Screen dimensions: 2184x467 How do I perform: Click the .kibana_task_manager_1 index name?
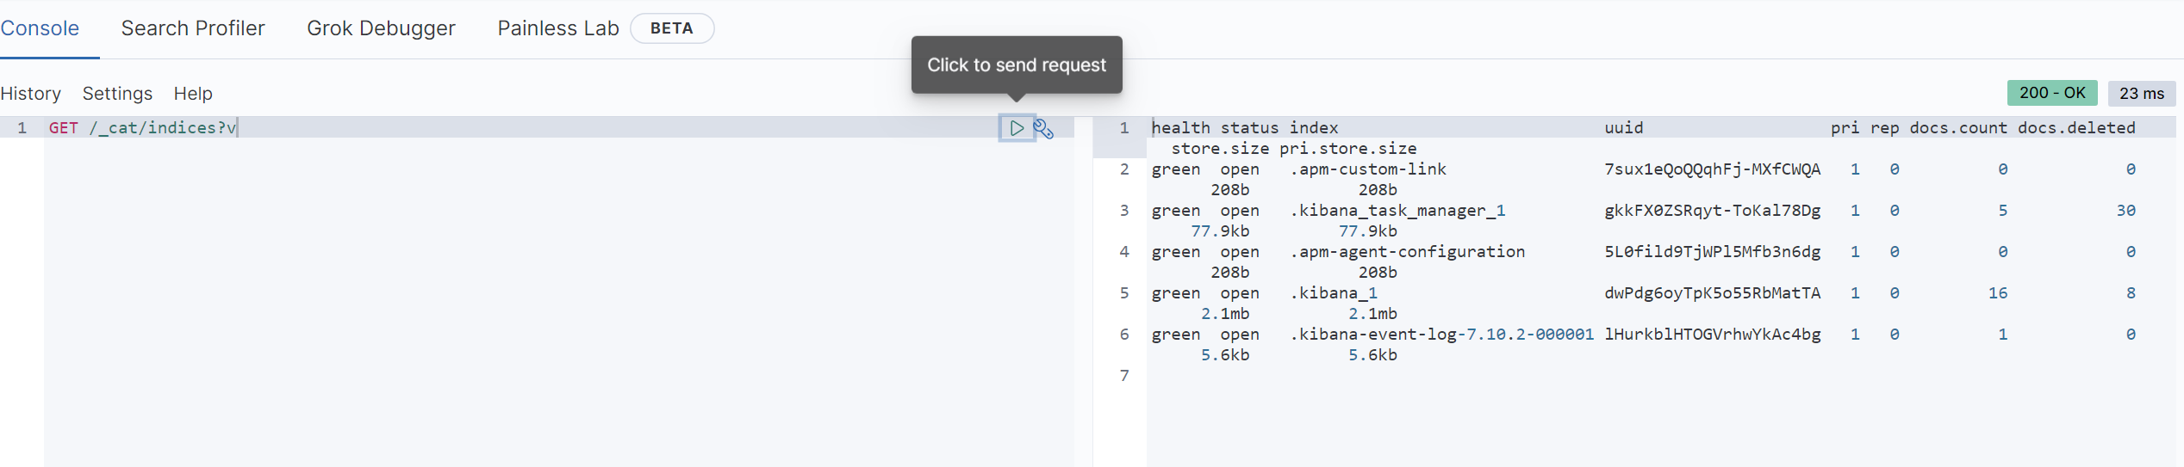pyautogui.click(x=1397, y=211)
